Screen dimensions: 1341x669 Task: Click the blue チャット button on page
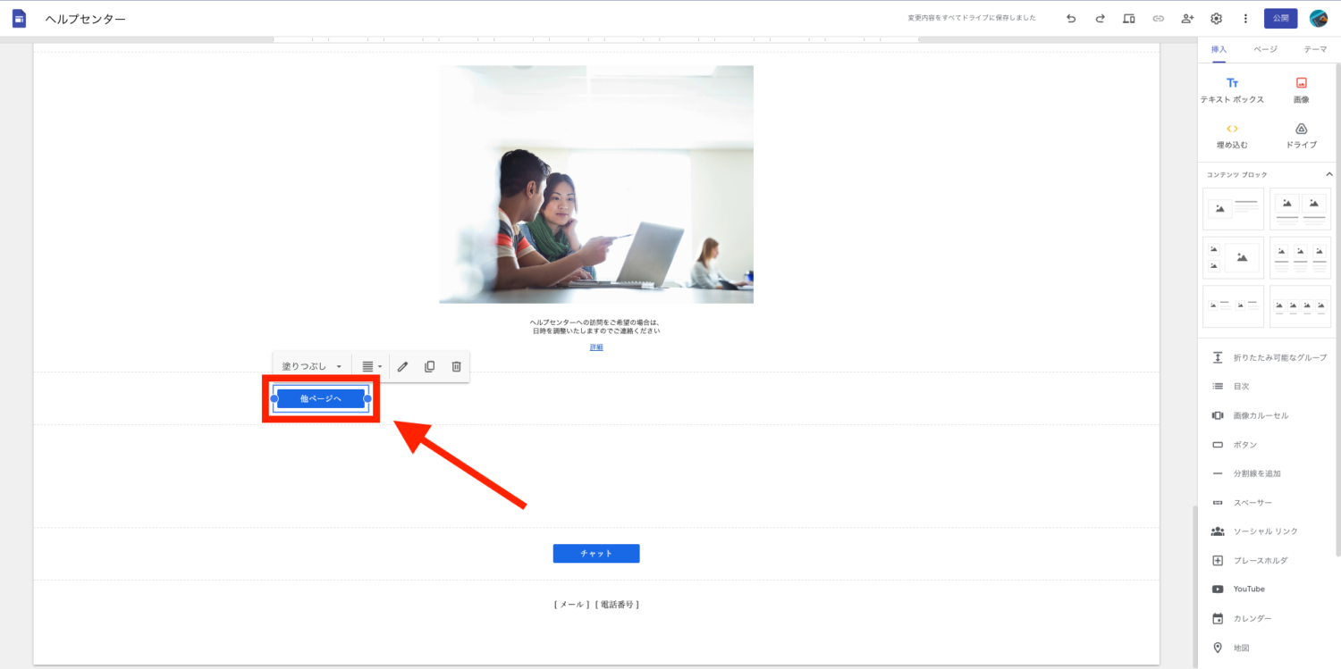pyautogui.click(x=596, y=554)
